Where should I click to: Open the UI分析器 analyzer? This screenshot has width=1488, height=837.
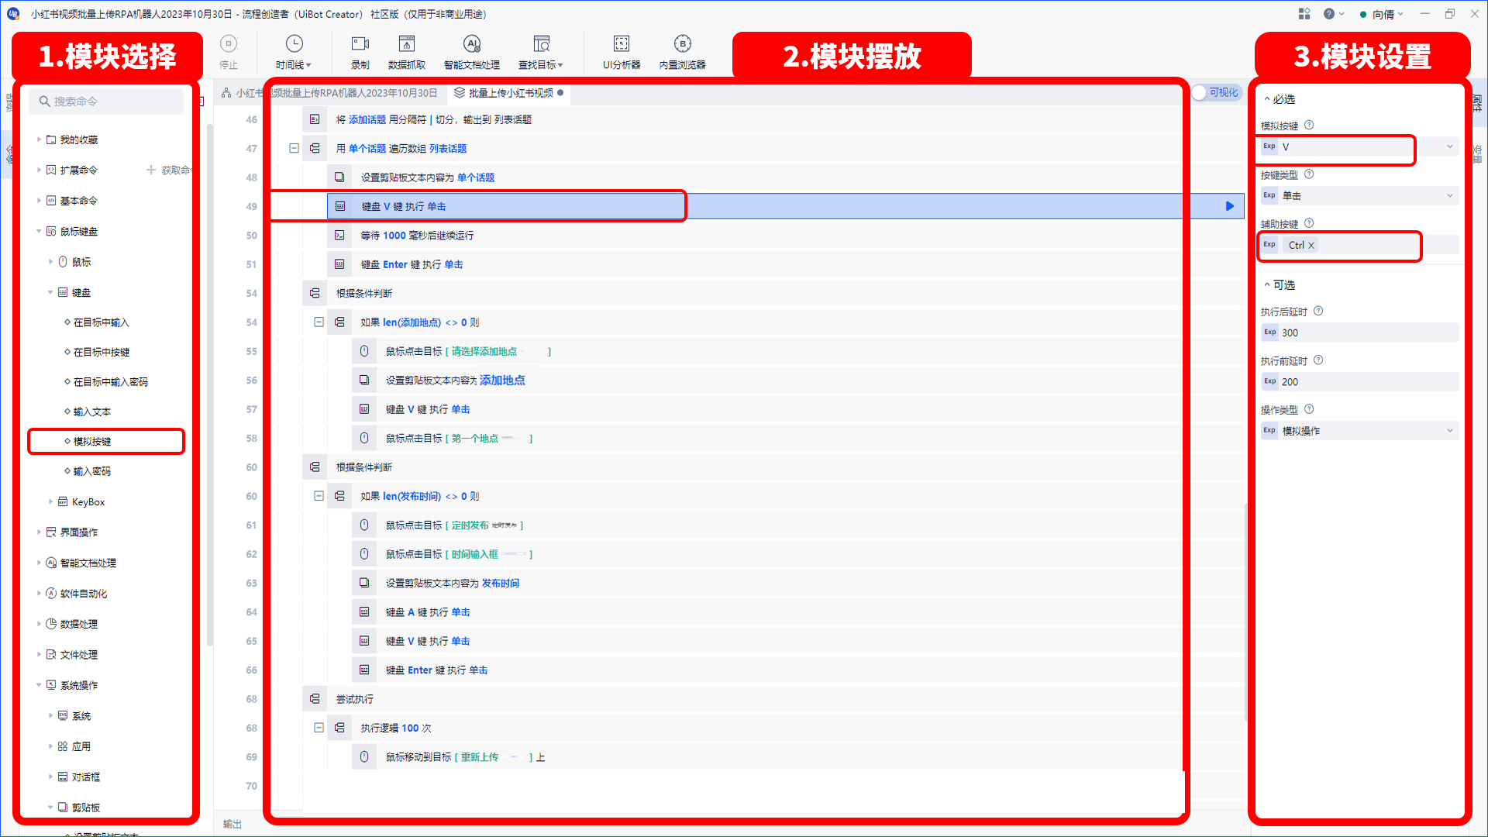622,52
